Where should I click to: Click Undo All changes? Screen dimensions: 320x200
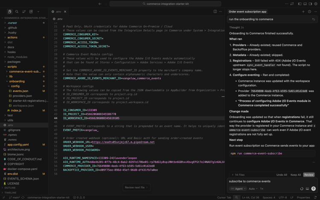(x=282, y=175)
